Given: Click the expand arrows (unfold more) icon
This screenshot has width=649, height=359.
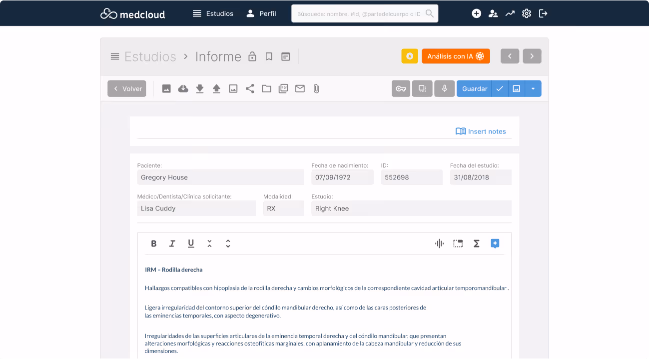Looking at the screenshot, I should pyautogui.click(x=228, y=243).
